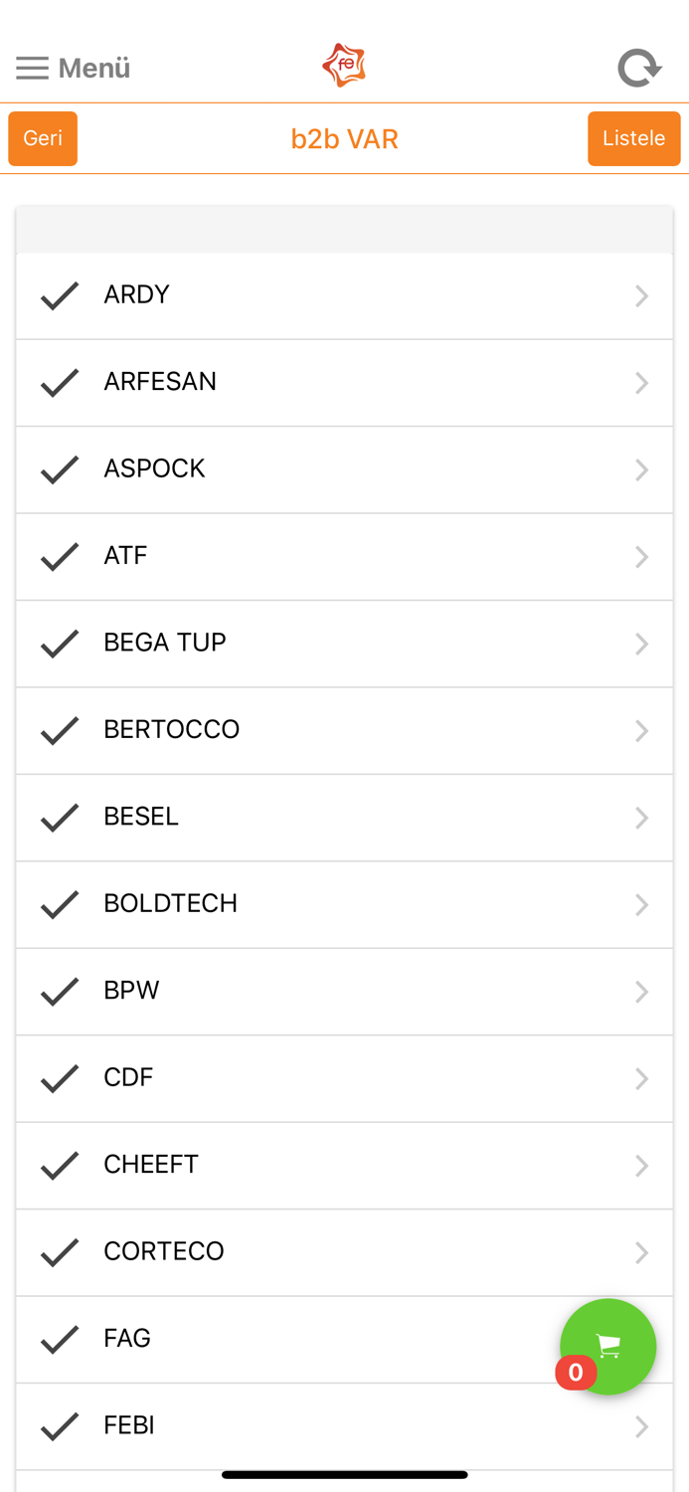Screen dimensions: 689x1492
Task: Toggle the checkmark next to BESEL
Action: [x=60, y=818]
